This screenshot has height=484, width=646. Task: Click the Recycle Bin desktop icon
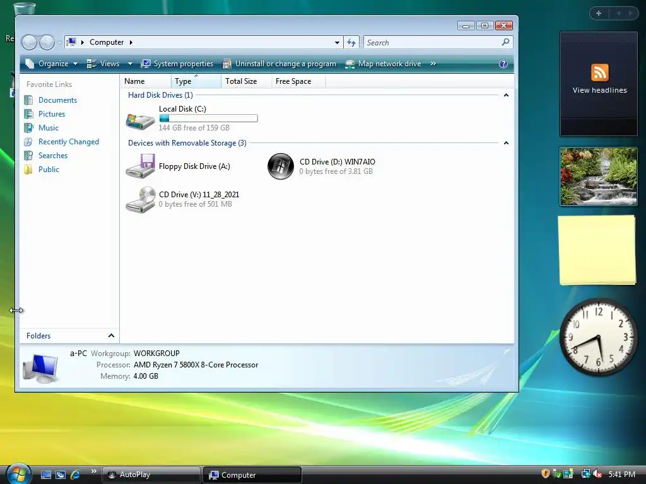pyautogui.click(x=25, y=8)
